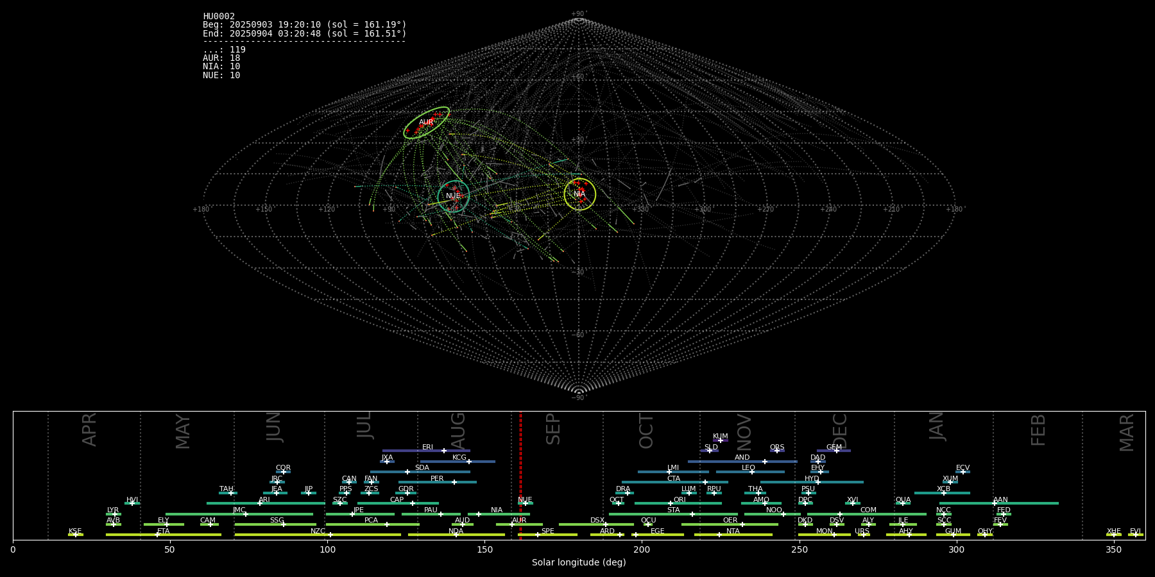Click the End: 20250904 03:20:48 line

[x=305, y=33]
